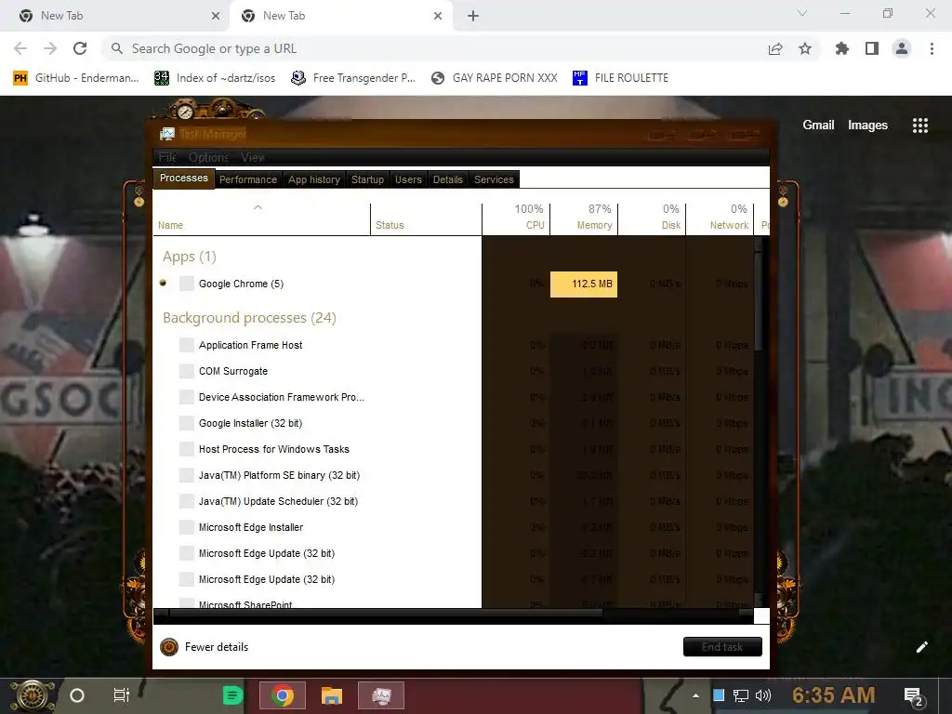This screenshot has height=714, width=952.
Task: Sort by the Memory column header
Action: tap(584, 217)
